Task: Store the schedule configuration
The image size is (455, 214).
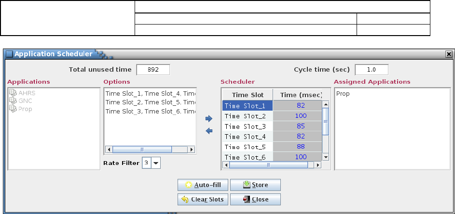Action: point(255,185)
